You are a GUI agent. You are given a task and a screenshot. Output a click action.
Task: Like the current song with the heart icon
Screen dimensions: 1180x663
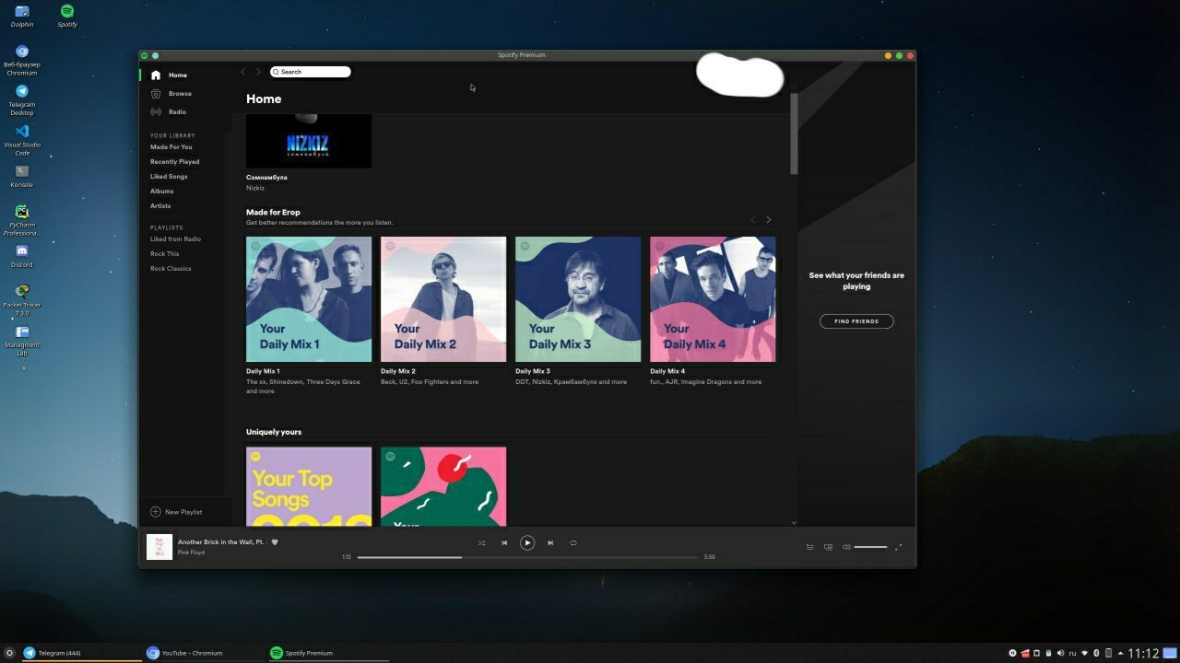(x=275, y=542)
